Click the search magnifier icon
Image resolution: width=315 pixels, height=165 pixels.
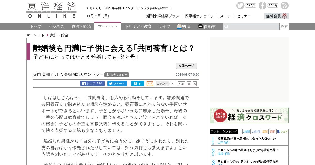tap(226, 26)
